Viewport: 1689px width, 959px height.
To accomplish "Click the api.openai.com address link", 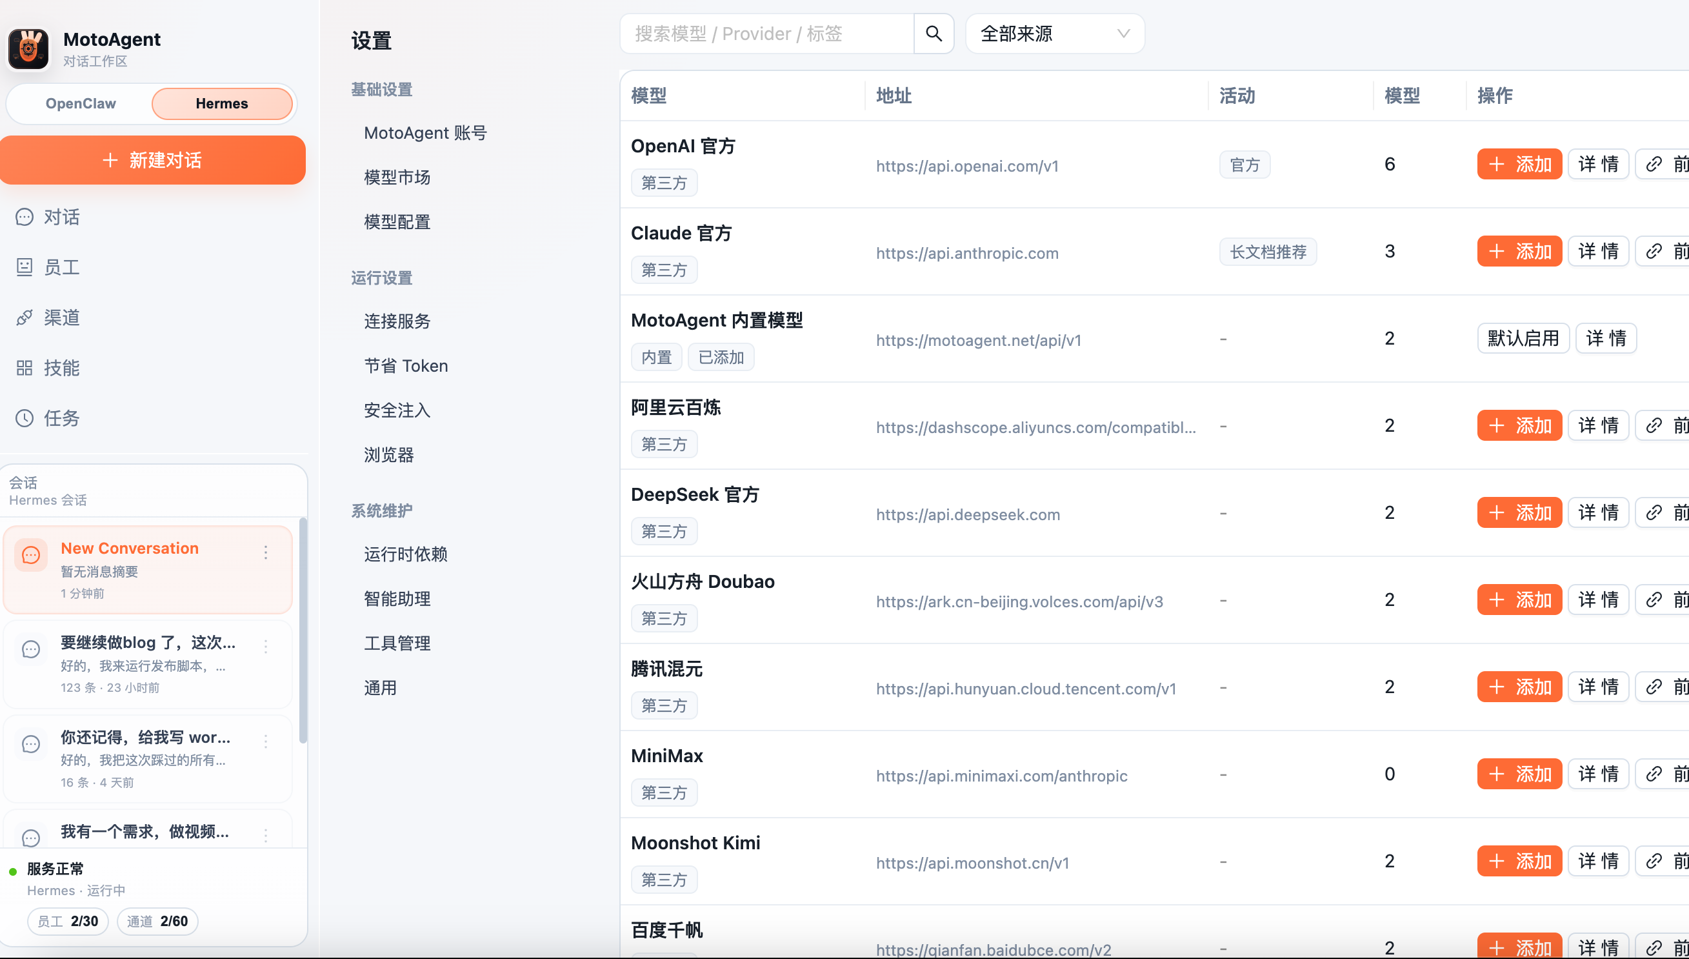I will [x=967, y=166].
